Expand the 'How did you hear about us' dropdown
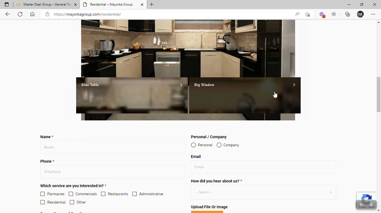 click(263, 192)
